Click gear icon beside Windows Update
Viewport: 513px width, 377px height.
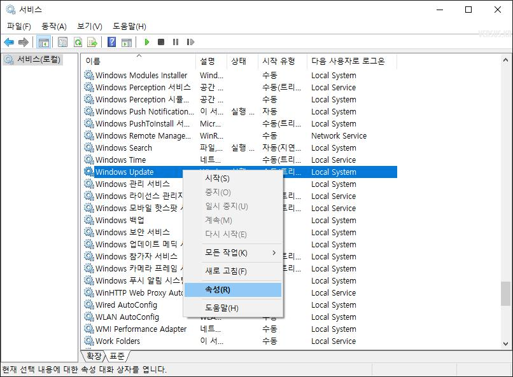pos(89,172)
